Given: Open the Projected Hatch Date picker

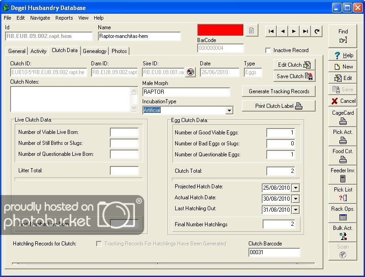Looking at the screenshot, I should (295, 188).
